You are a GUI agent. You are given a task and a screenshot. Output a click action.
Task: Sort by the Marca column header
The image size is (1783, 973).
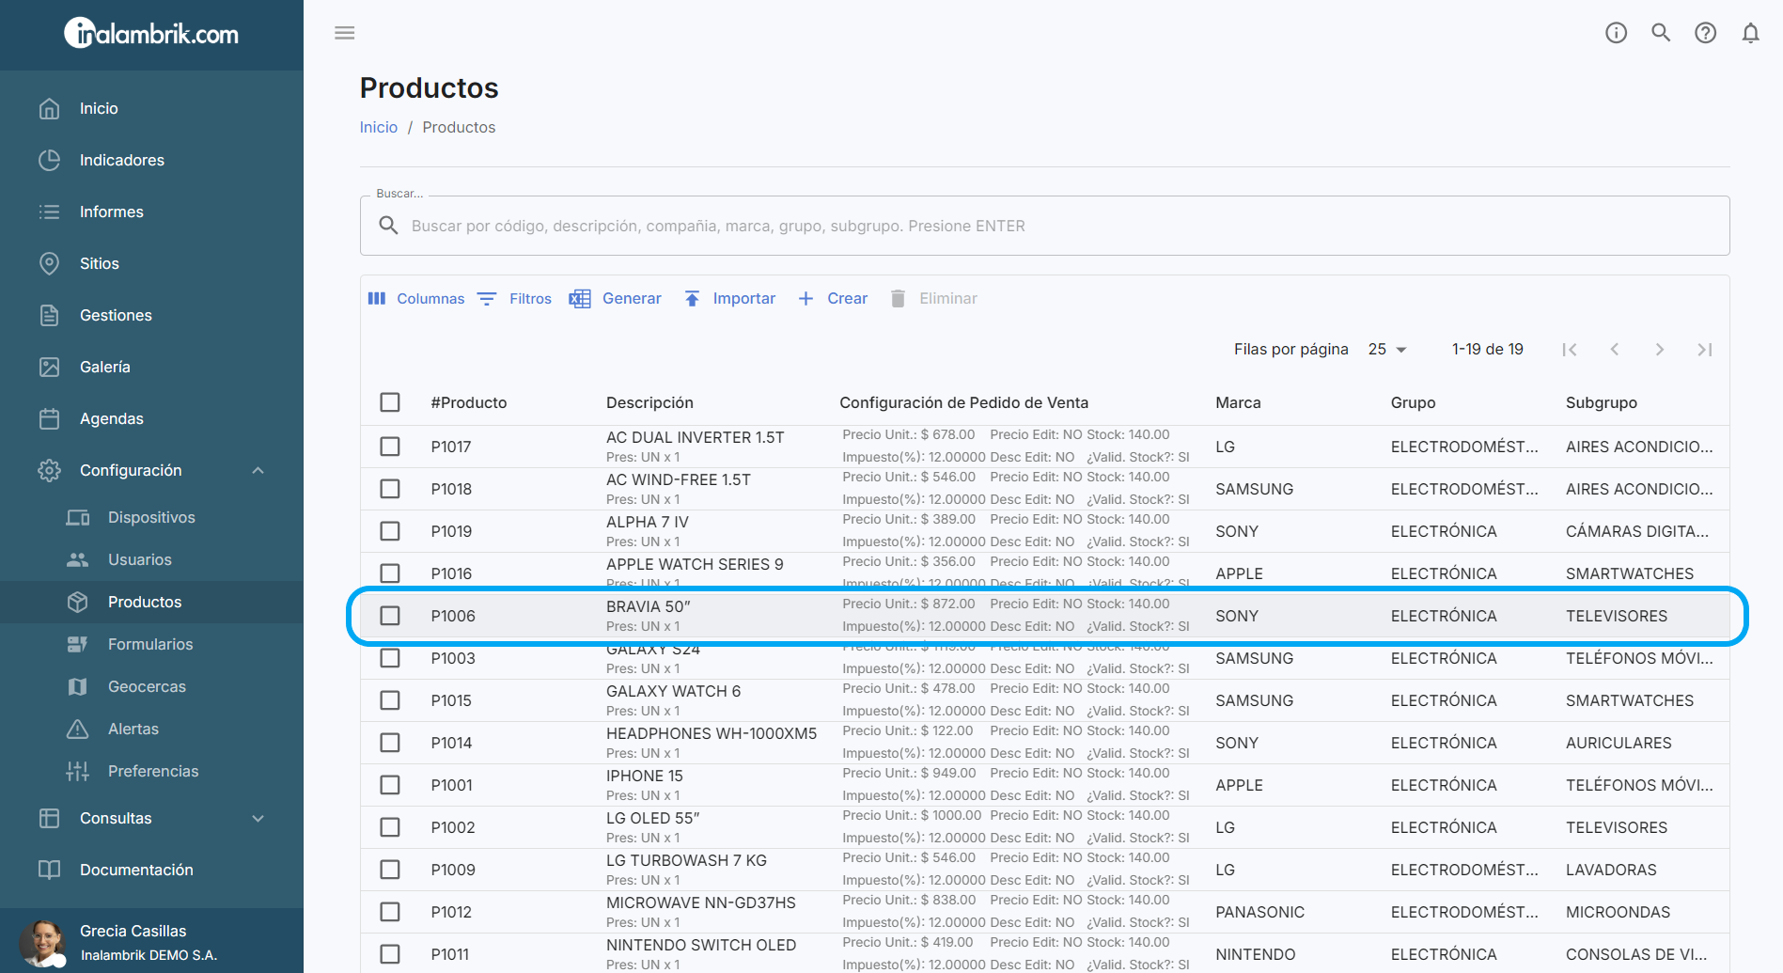[x=1238, y=402]
